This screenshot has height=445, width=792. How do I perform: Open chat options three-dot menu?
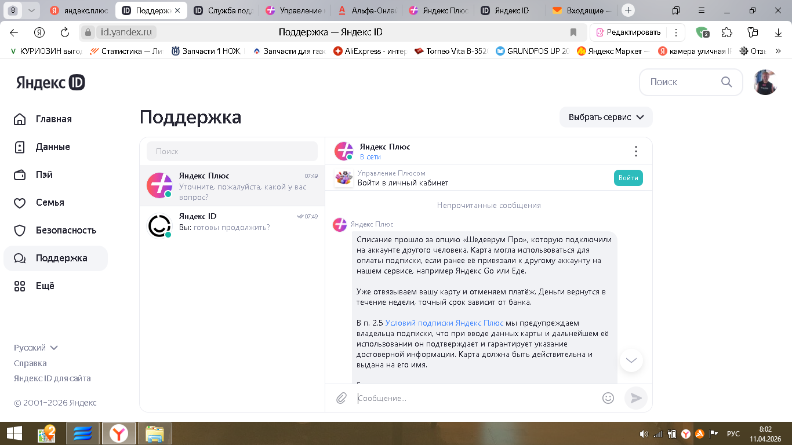635,151
